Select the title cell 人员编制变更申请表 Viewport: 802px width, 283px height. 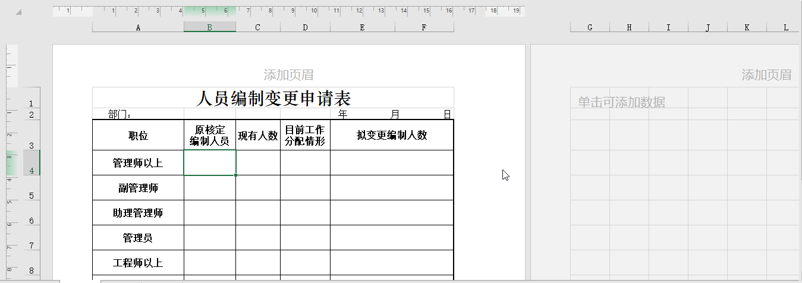[x=273, y=98]
